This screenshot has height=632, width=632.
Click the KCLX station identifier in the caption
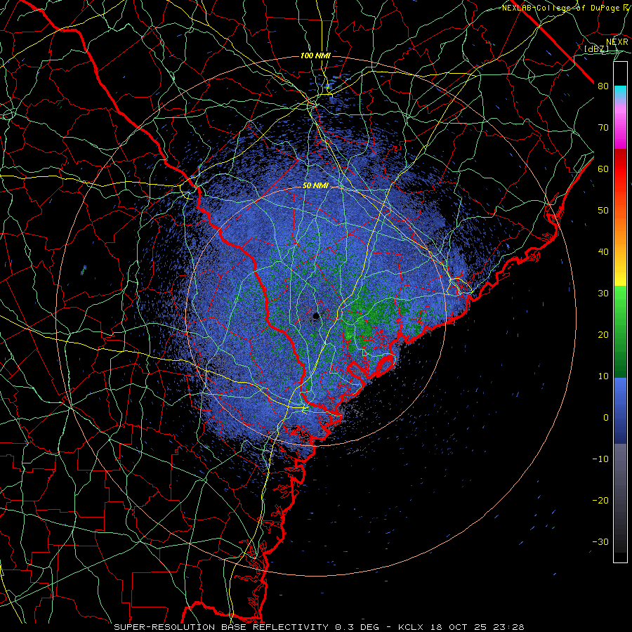tap(413, 627)
